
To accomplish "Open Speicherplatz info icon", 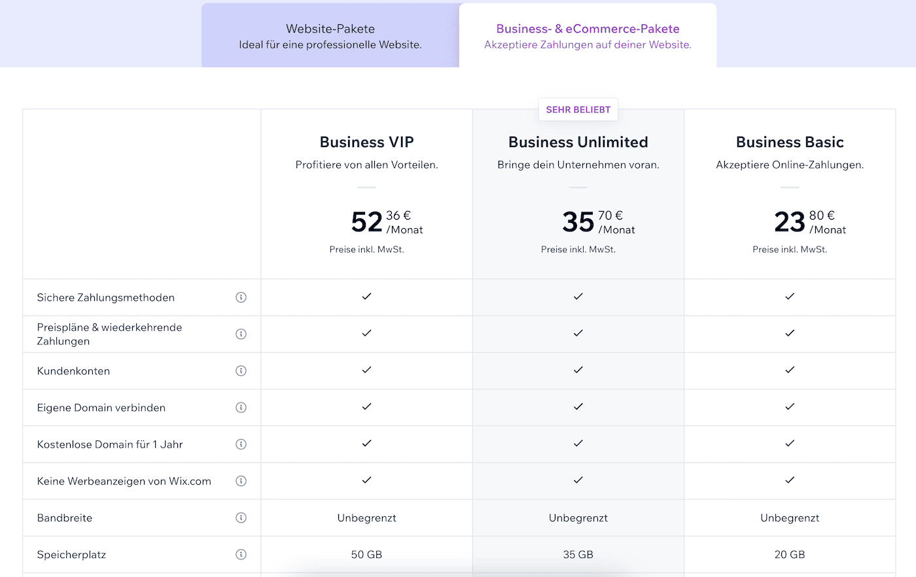I will pos(241,554).
